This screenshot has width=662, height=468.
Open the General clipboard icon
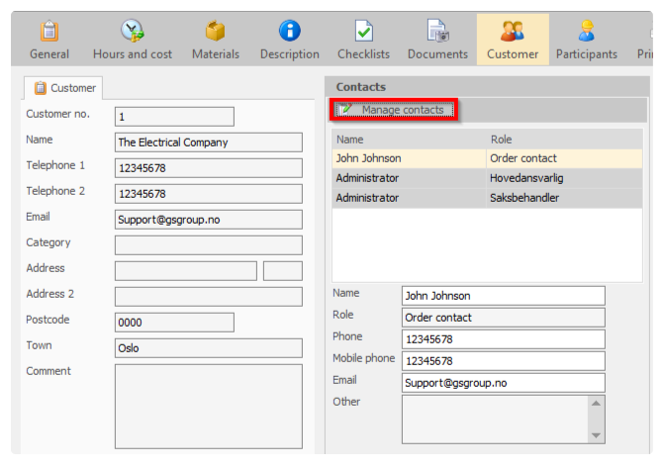49,31
